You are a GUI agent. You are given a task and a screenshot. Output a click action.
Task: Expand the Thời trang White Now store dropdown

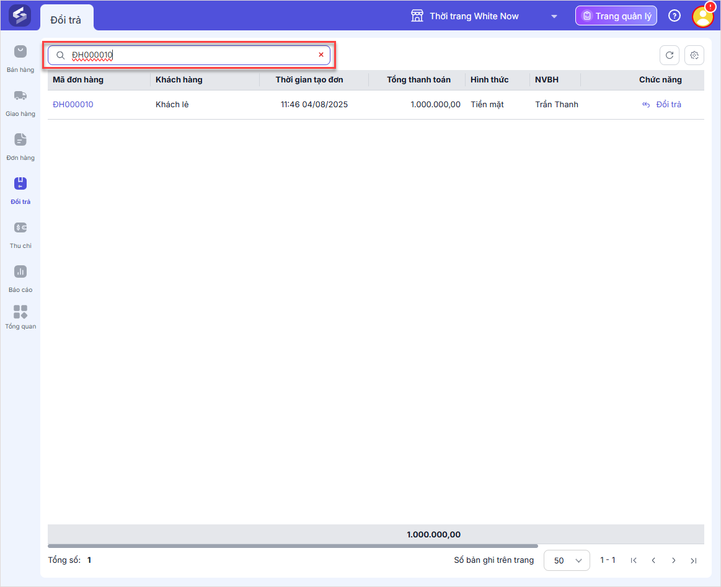click(554, 17)
